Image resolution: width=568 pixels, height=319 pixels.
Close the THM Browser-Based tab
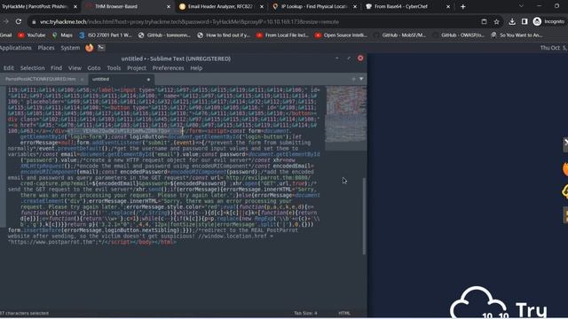click(169, 6)
